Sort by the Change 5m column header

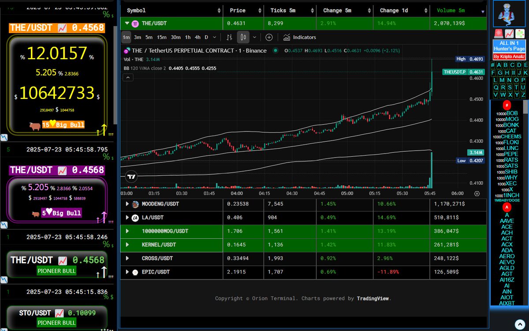click(345, 10)
